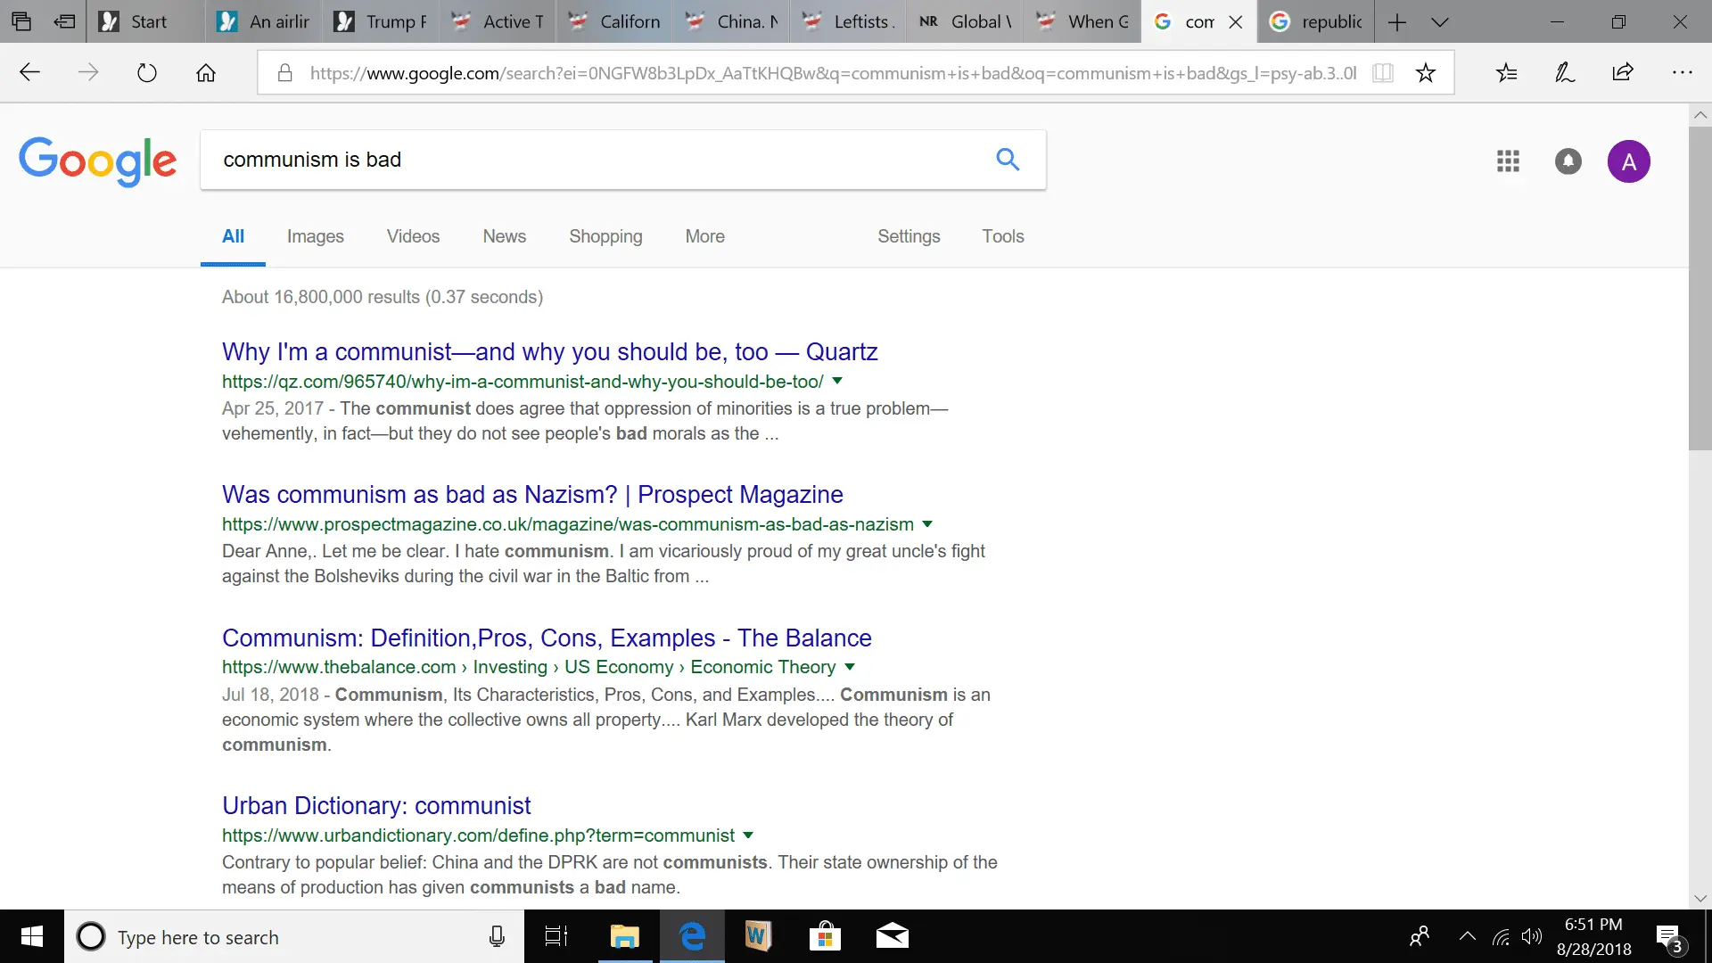This screenshot has width=1712, height=963.
Task: Activate the taskbar voice search microphone
Action: pyautogui.click(x=497, y=936)
